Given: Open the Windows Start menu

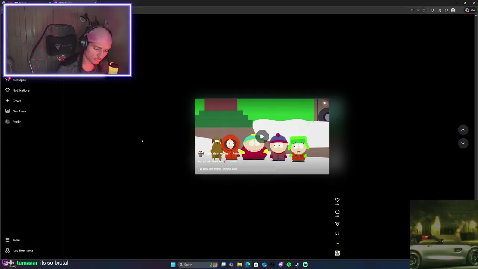Looking at the screenshot, I should tap(173, 265).
